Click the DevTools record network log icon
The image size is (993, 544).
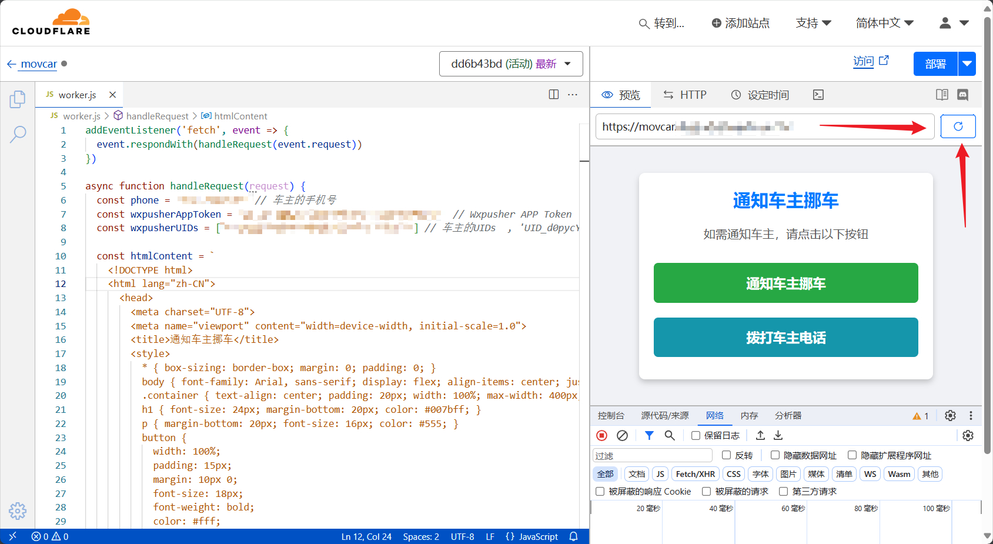601,435
